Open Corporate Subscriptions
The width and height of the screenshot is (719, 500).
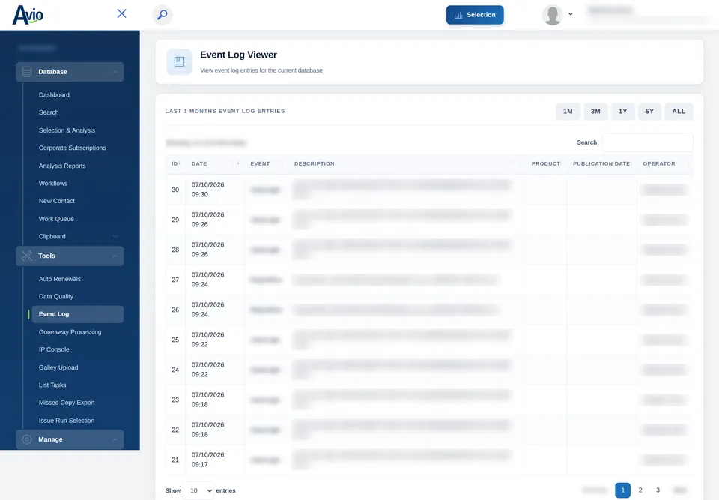click(73, 148)
